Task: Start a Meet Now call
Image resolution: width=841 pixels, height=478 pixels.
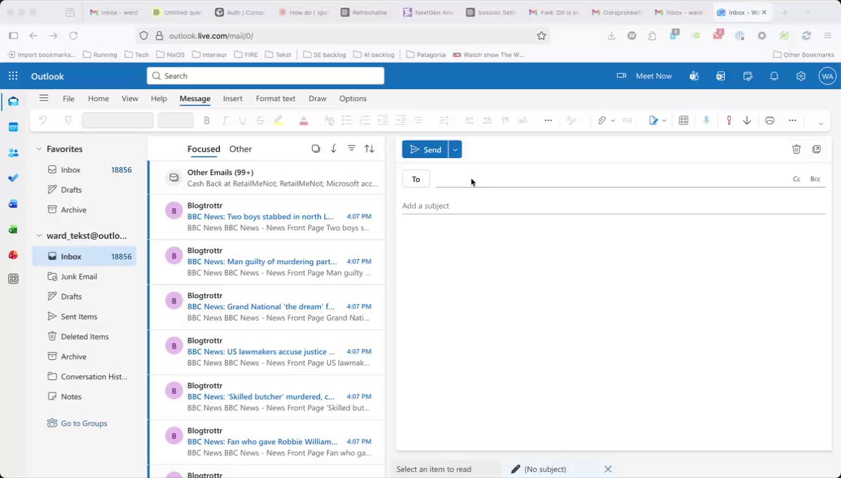Action: pyautogui.click(x=644, y=76)
